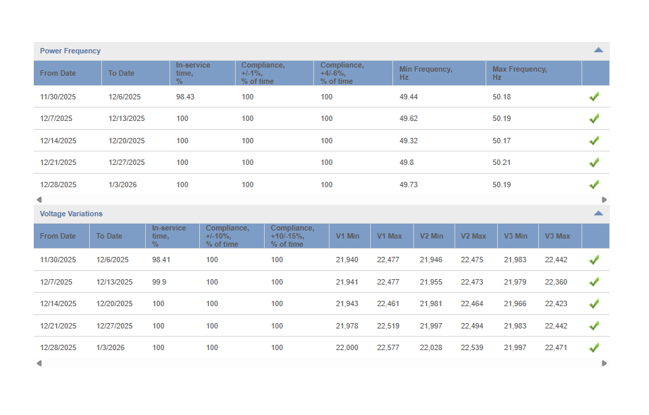Select V1 Max value 22,577
The width and height of the screenshot is (649, 415).
click(388, 347)
